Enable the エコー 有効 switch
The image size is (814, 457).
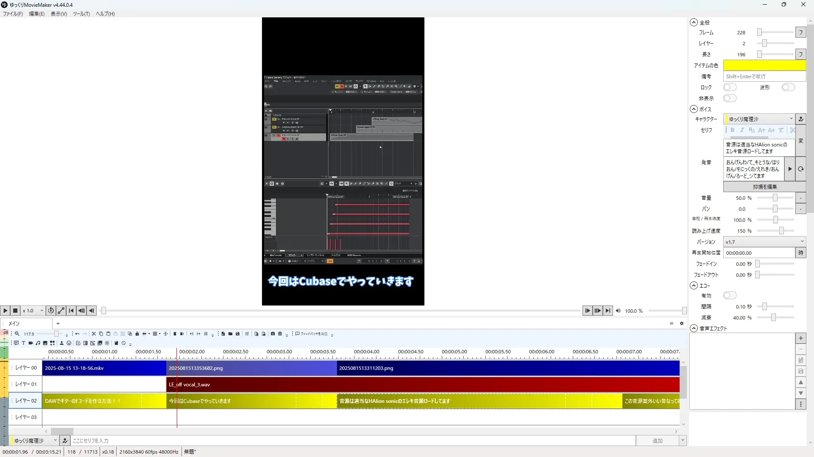730,295
